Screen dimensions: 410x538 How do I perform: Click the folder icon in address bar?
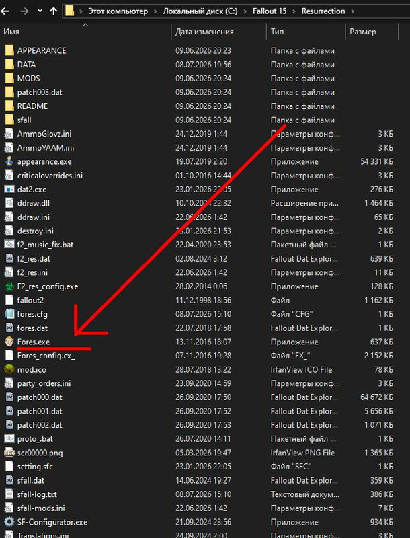pos(70,11)
